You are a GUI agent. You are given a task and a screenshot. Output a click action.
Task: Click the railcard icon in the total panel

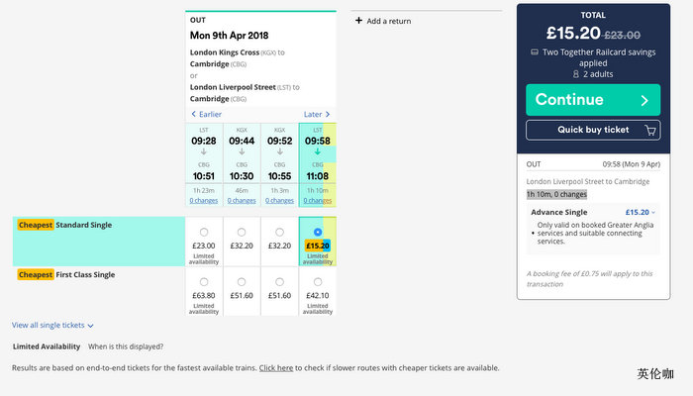[x=535, y=52]
